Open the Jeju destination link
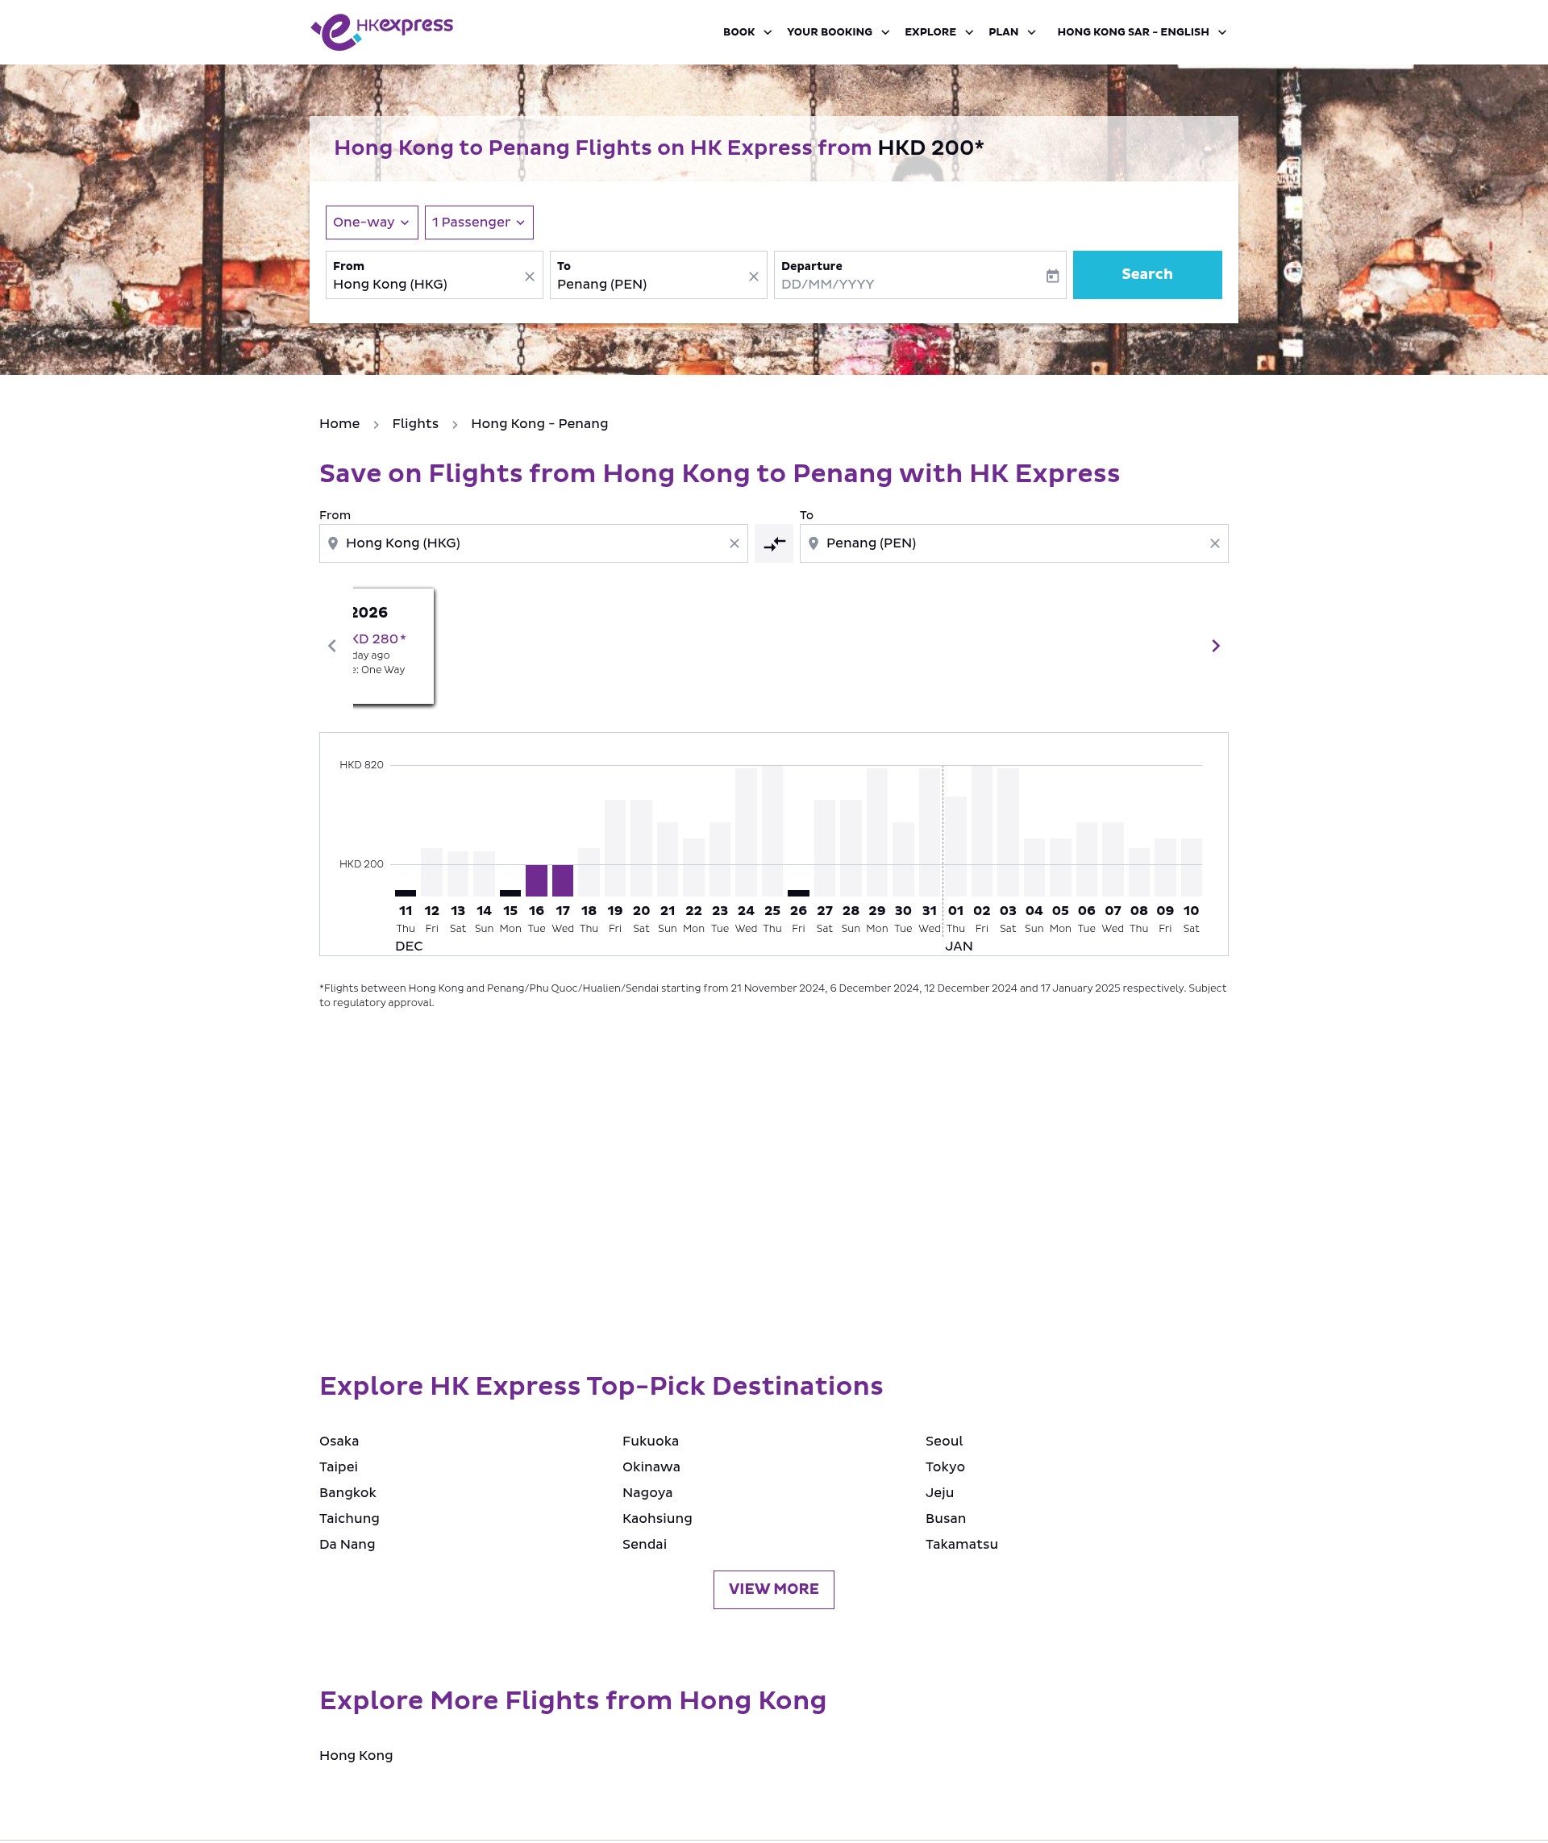 coord(940,1492)
